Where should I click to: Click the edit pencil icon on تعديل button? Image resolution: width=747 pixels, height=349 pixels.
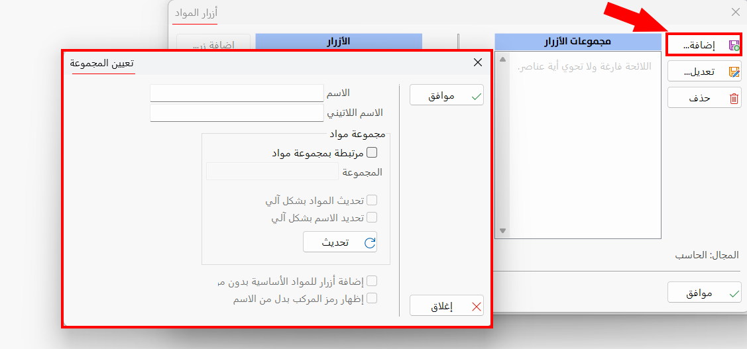tap(734, 72)
